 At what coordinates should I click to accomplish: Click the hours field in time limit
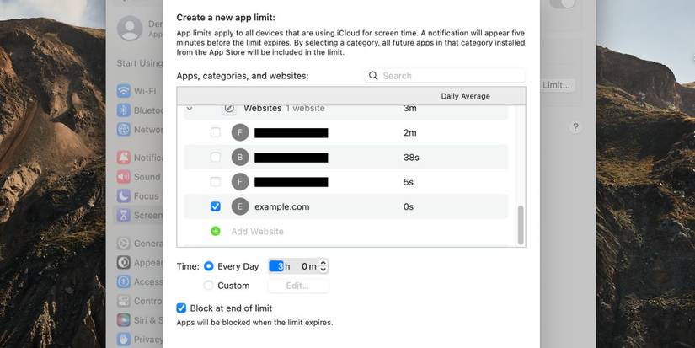pos(280,266)
